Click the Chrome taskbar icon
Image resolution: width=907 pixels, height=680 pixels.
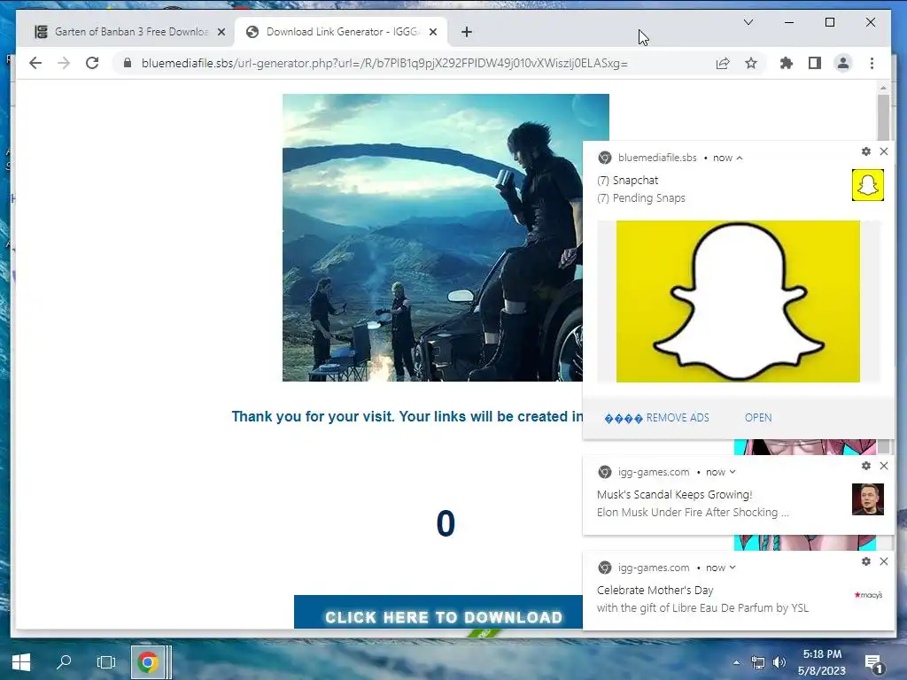148,662
